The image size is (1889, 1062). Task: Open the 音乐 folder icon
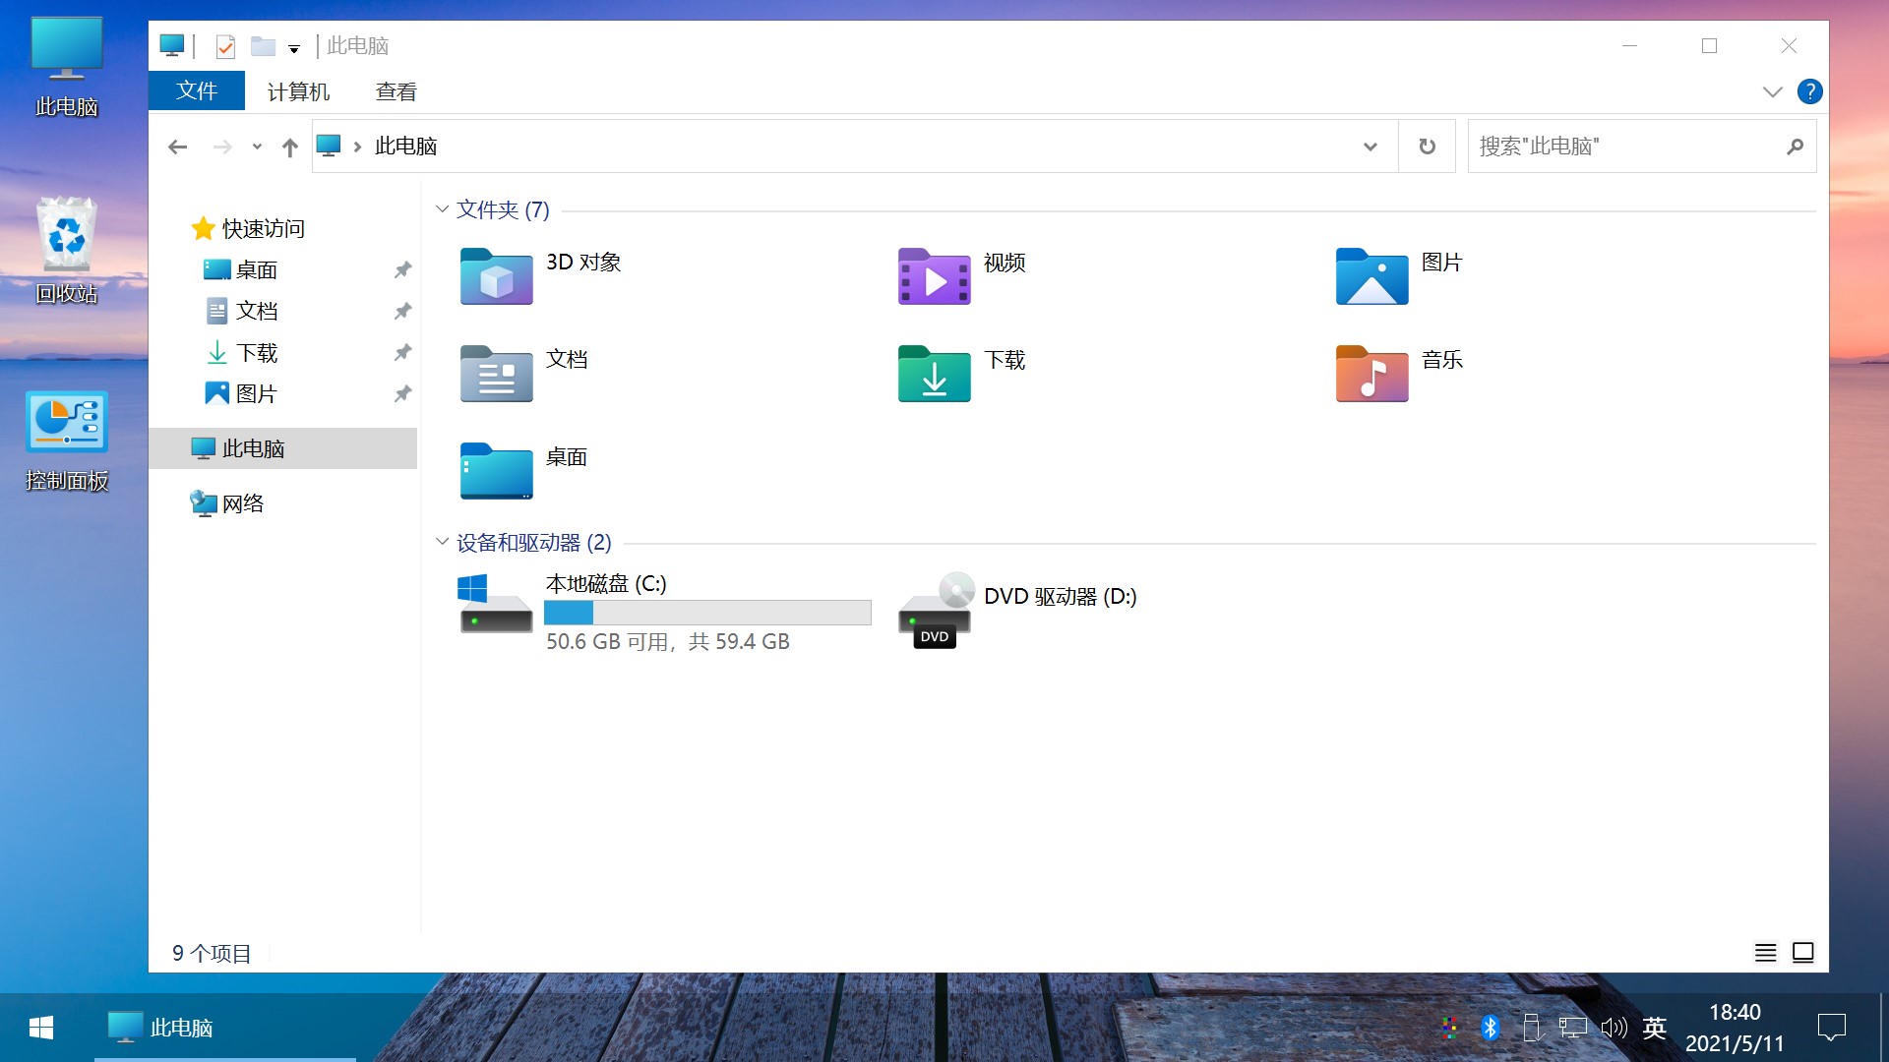pos(1371,374)
